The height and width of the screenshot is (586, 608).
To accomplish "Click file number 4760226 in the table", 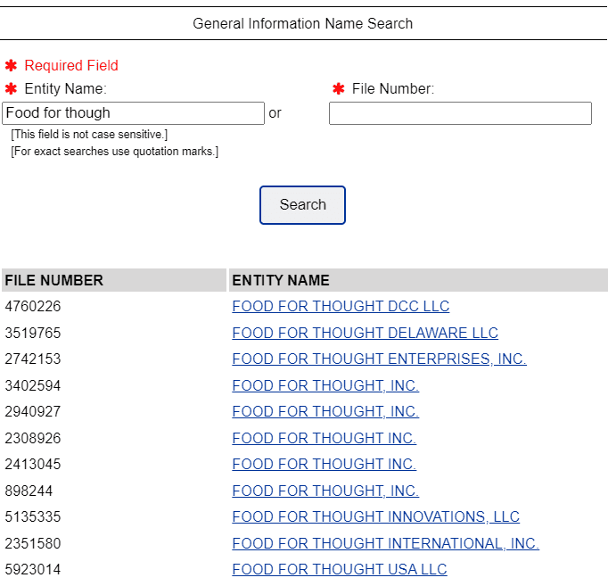I will (x=33, y=307).
